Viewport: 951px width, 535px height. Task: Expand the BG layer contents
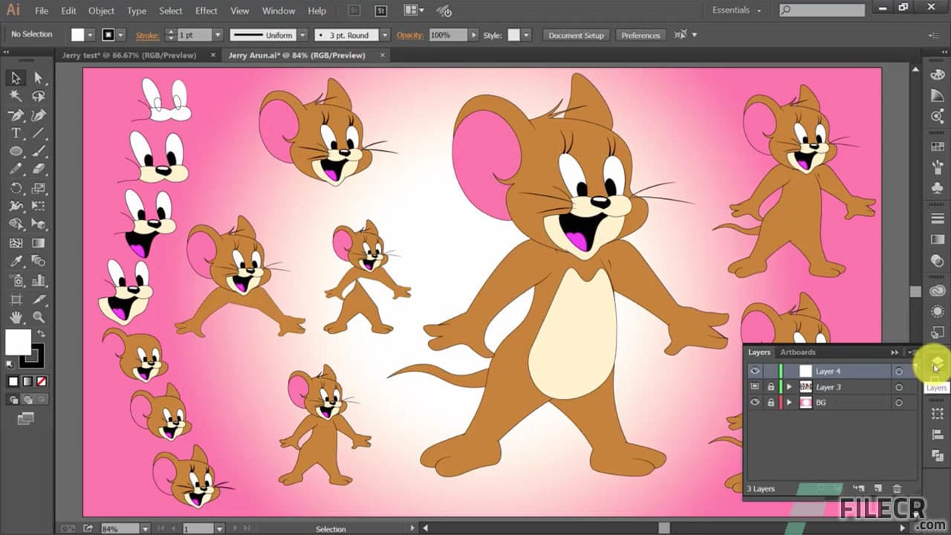click(790, 402)
